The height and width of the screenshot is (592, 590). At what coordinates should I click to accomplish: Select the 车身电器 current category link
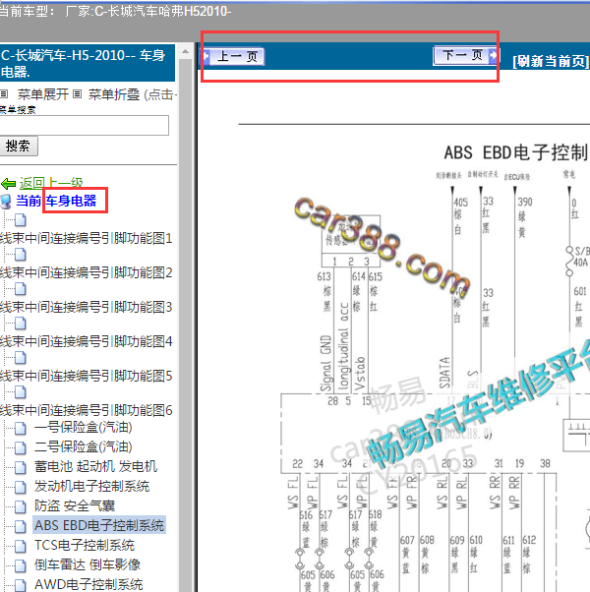point(71,201)
